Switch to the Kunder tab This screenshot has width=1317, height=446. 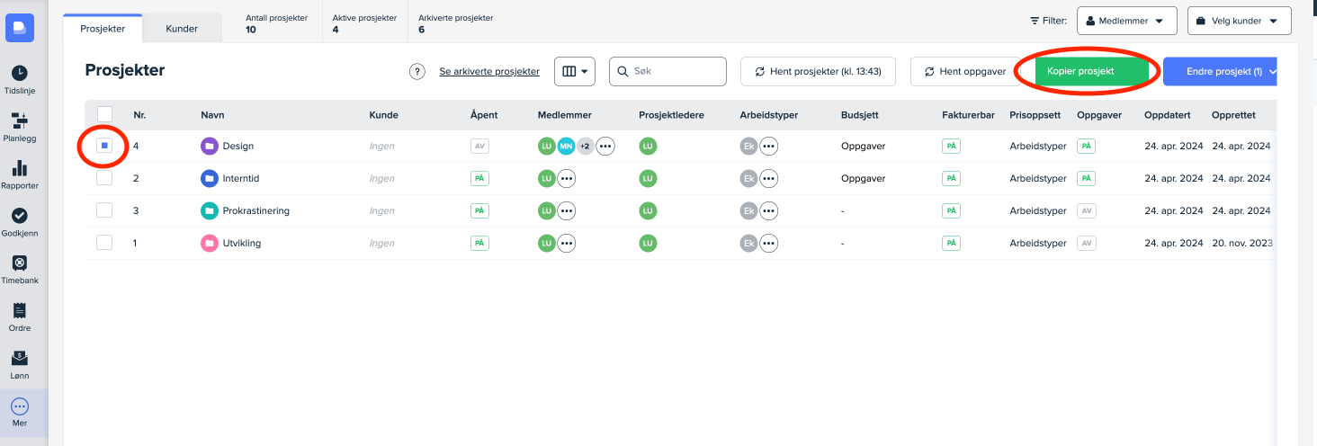pos(182,29)
